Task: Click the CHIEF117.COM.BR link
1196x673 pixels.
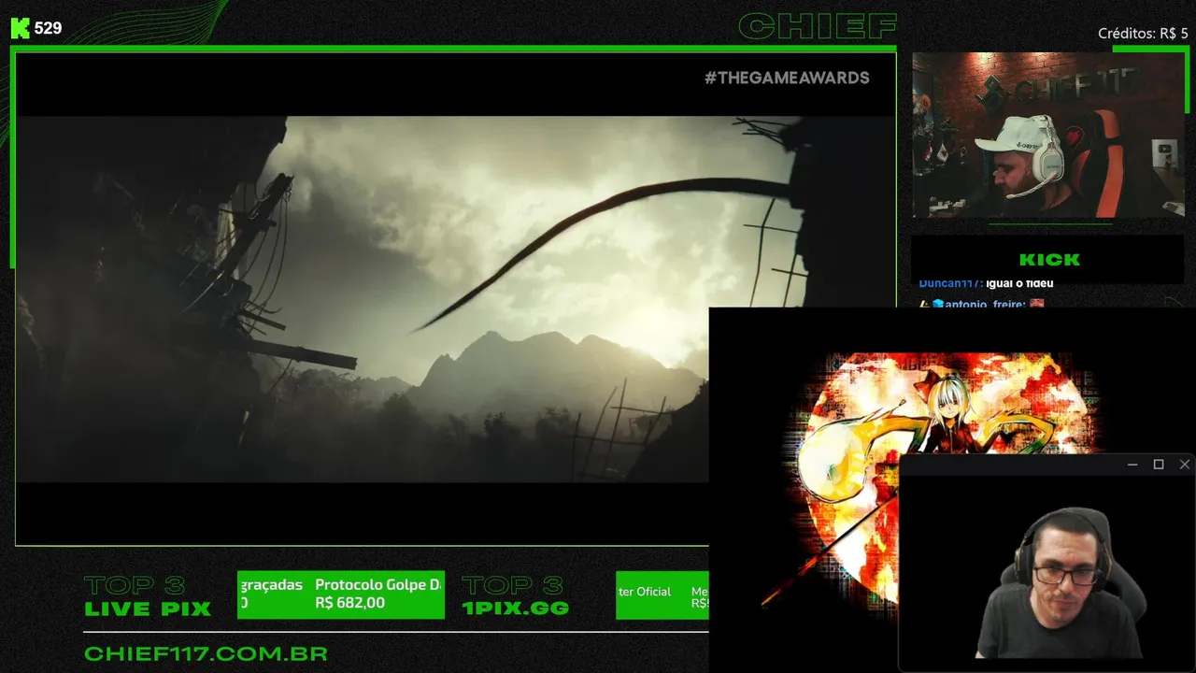Action: pos(206,654)
